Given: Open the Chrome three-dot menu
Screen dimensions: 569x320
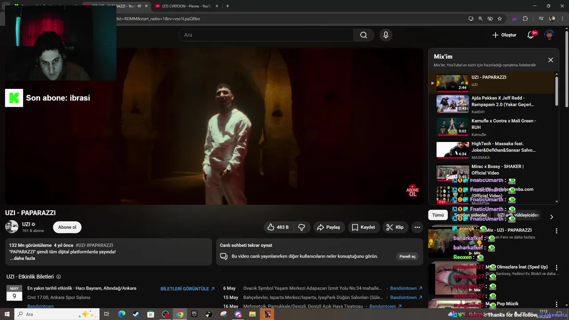Looking at the screenshot, I should pos(562,19).
